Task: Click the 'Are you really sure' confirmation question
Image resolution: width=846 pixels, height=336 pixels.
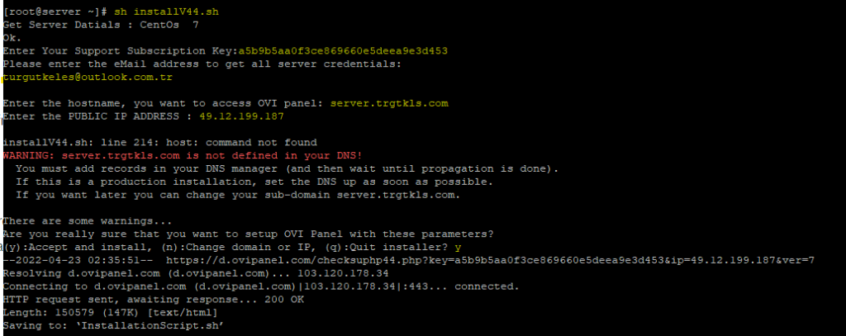Action: pyautogui.click(x=248, y=234)
